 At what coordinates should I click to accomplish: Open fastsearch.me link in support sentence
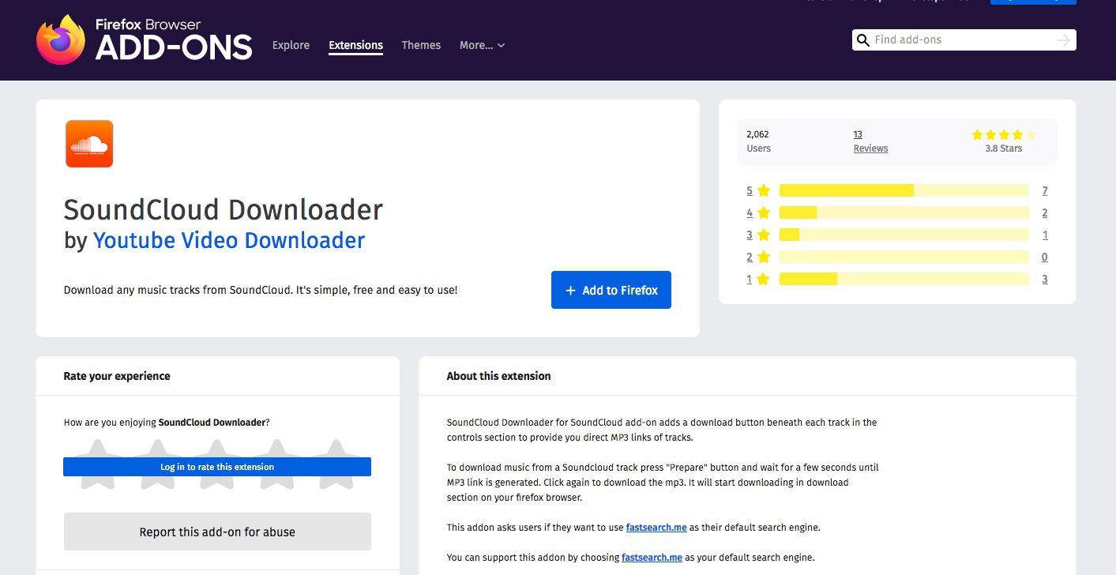click(652, 557)
